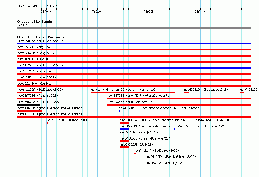Click nsv6412709 (Sedlazeck2020) label
This screenshot has height=177, width=259.
pos(40,90)
